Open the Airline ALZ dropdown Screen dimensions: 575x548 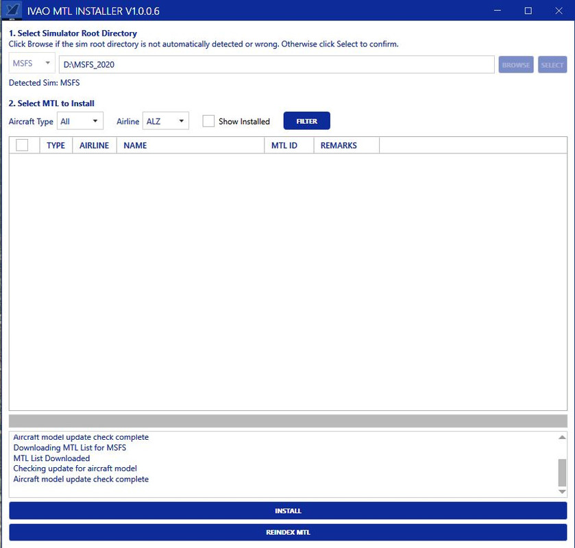[166, 121]
